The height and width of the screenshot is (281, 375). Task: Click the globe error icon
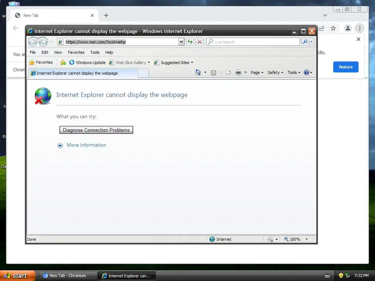click(x=43, y=96)
